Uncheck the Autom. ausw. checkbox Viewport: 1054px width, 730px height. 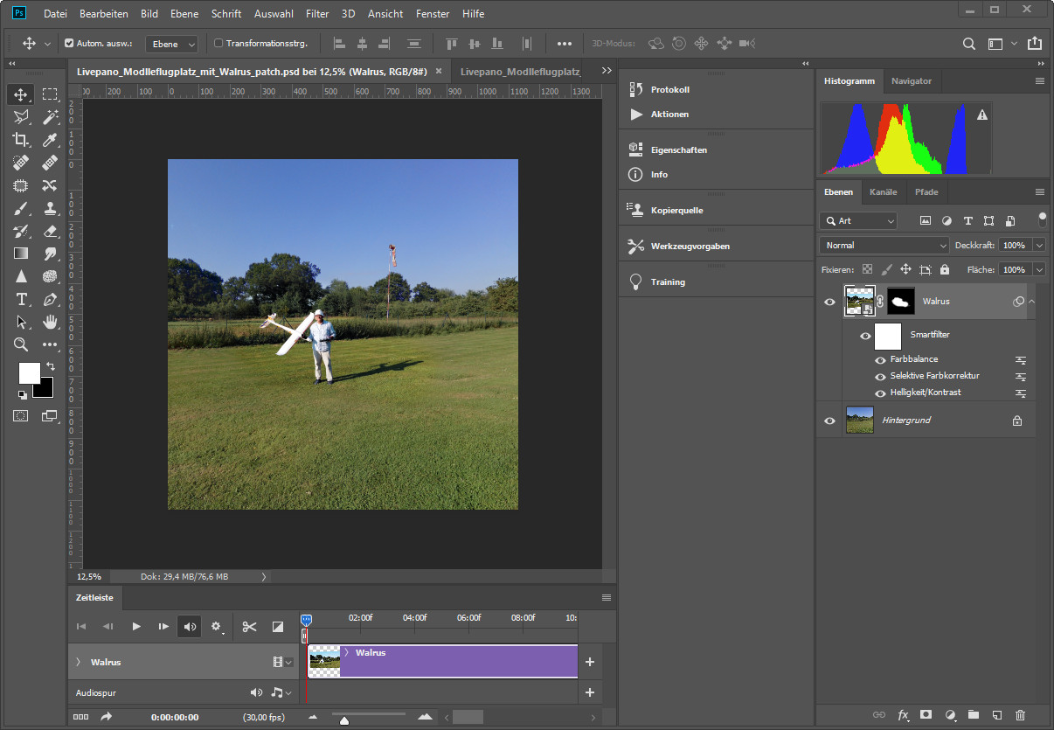[70, 44]
